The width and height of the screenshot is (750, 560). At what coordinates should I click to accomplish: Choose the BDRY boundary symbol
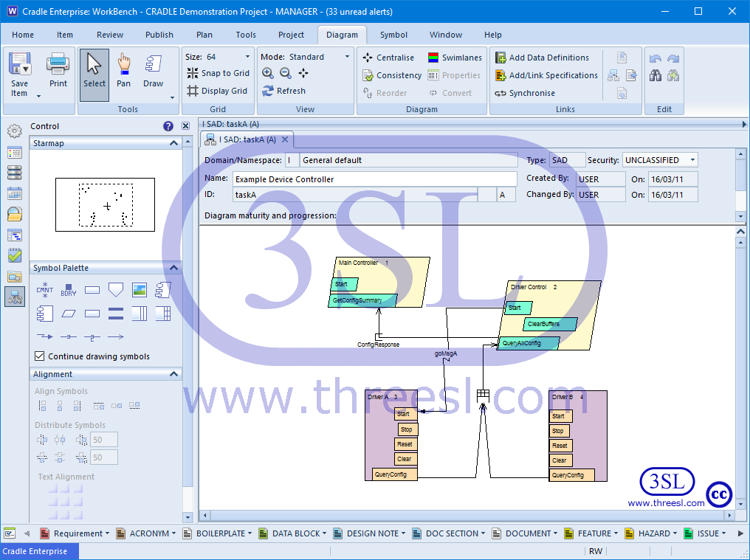(67, 289)
